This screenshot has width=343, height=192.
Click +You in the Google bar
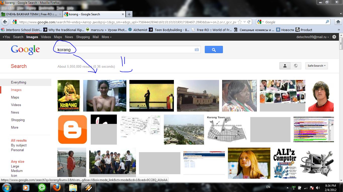6,37
